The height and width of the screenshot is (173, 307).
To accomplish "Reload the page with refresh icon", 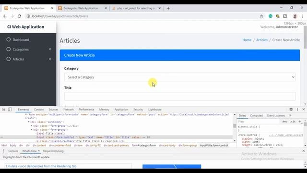I will click(19, 16).
